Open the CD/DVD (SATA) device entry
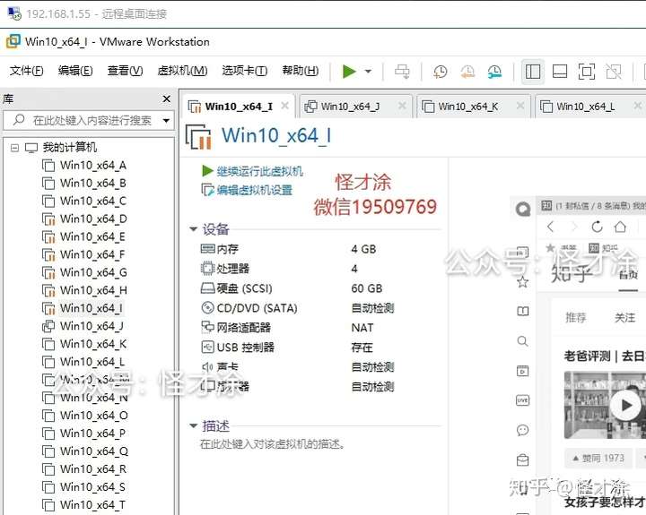This screenshot has height=515, width=646. (x=257, y=308)
